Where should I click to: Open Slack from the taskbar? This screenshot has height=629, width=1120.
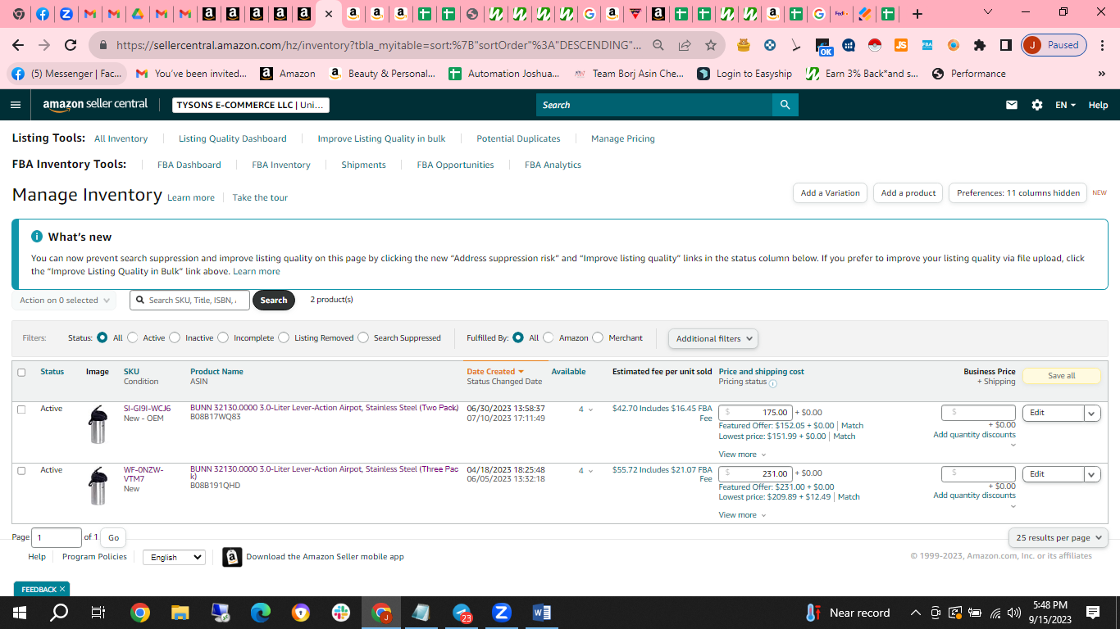point(341,613)
